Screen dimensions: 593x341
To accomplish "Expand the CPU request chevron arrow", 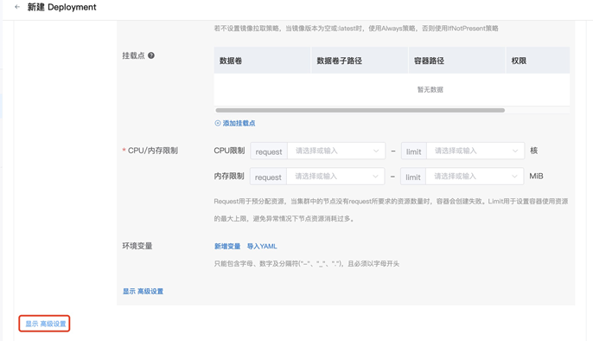I will click(x=376, y=151).
